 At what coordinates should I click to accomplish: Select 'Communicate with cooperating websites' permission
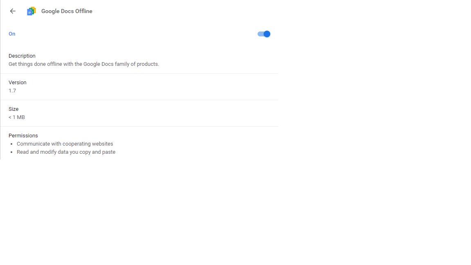65,144
